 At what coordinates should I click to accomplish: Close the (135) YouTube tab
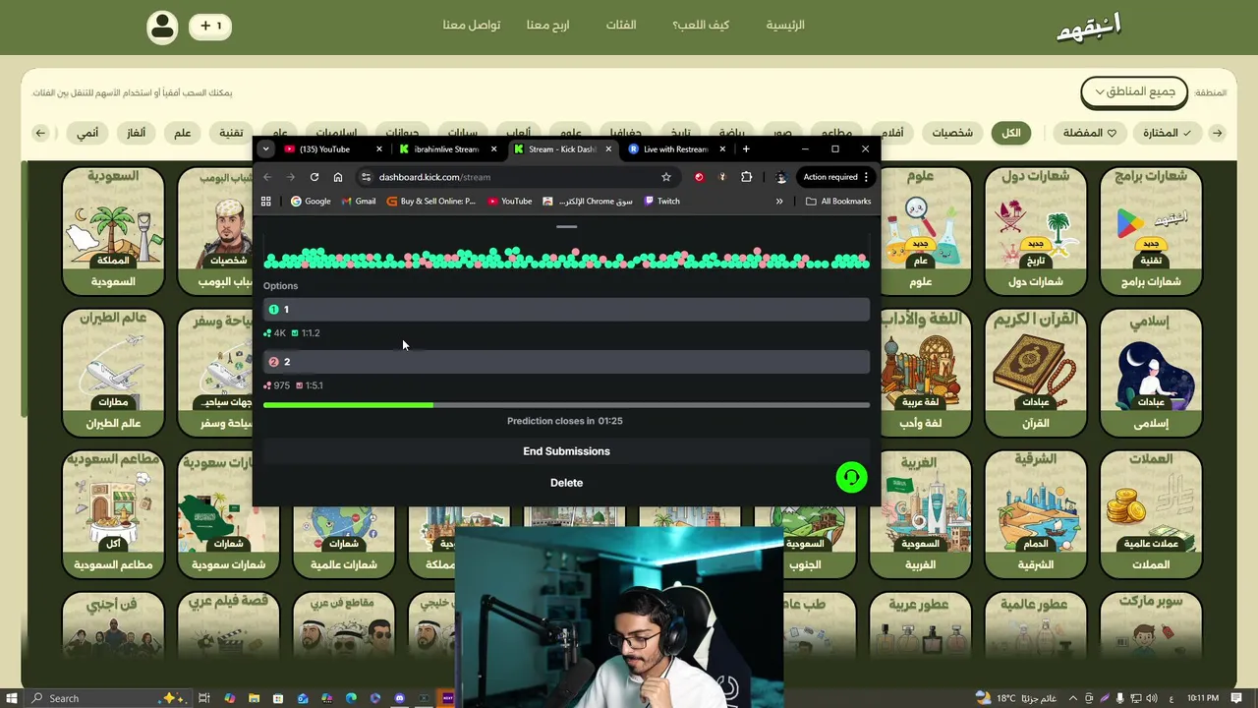379,149
